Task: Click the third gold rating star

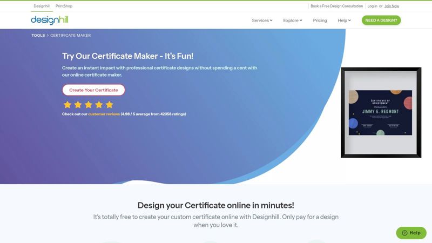Action: pos(89,105)
